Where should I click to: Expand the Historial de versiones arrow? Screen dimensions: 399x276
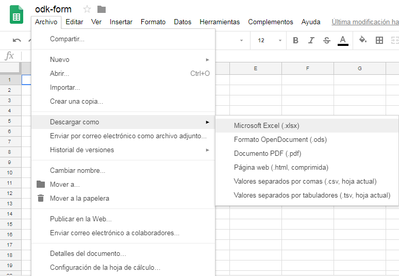point(207,150)
